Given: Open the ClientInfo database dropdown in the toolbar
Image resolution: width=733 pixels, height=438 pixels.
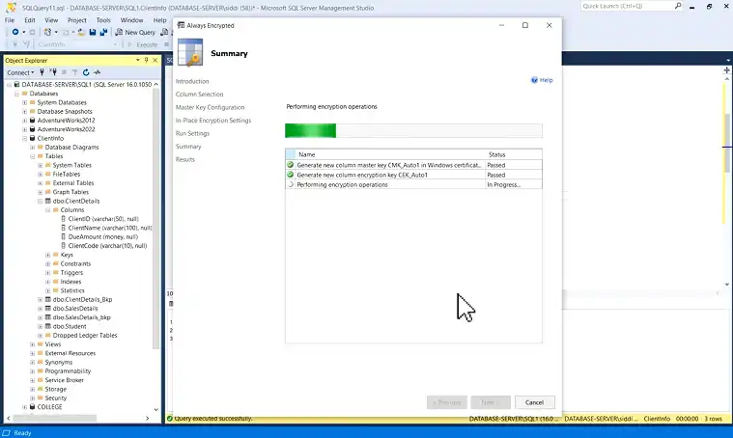Looking at the screenshot, I should (x=77, y=44).
